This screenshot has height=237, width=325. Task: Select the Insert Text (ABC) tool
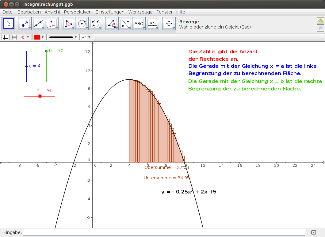(x=139, y=24)
